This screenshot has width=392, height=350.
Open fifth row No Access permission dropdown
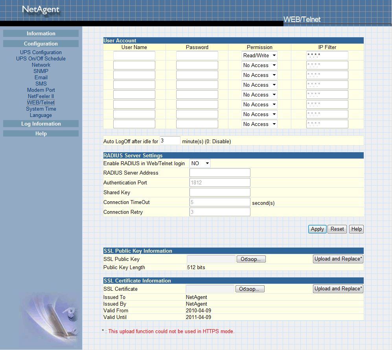[259, 95]
